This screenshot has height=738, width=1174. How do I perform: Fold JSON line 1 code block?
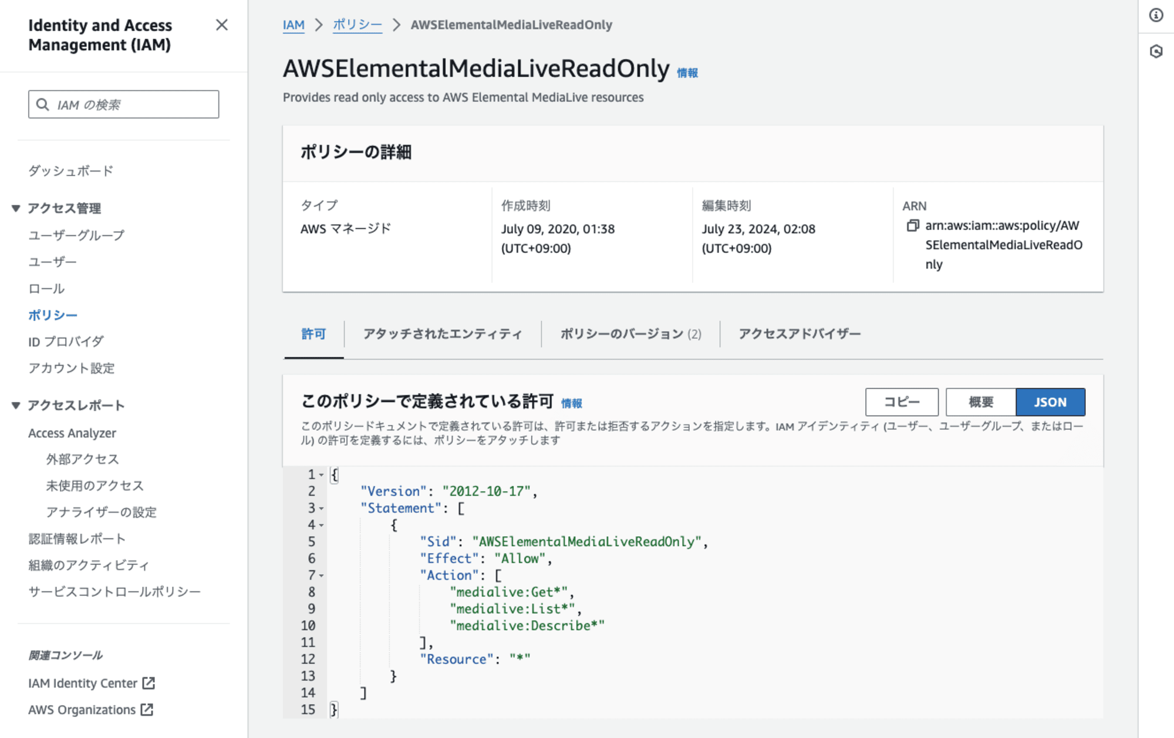point(322,475)
